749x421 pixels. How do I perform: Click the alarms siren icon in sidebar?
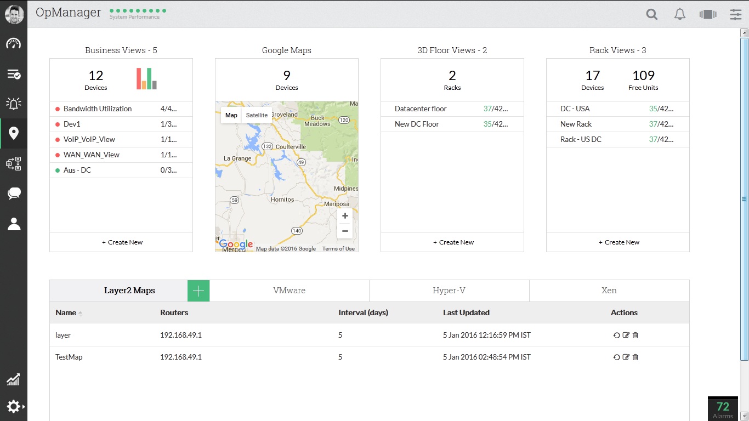click(x=14, y=103)
